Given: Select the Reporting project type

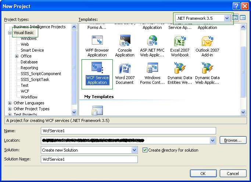Looking at the screenshot, I should (29, 68).
